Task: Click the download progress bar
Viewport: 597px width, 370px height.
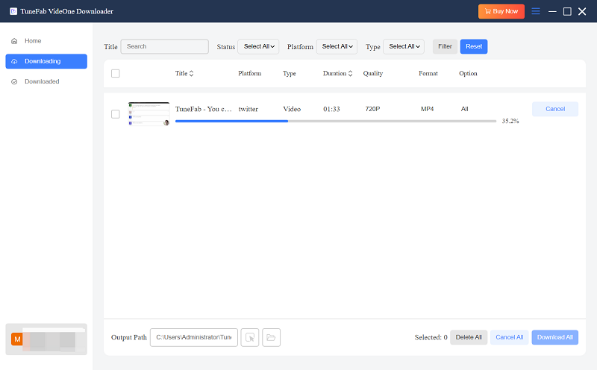Action: click(336, 121)
